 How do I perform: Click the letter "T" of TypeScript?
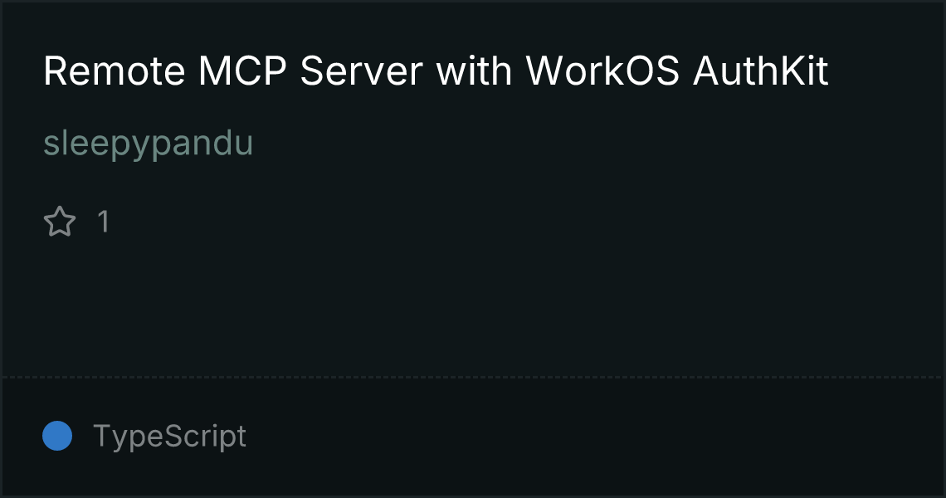[x=102, y=435]
